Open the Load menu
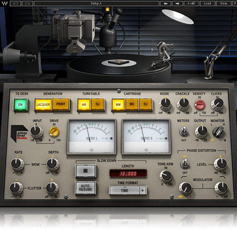The height and width of the screenshot is (229, 237). [207, 3]
